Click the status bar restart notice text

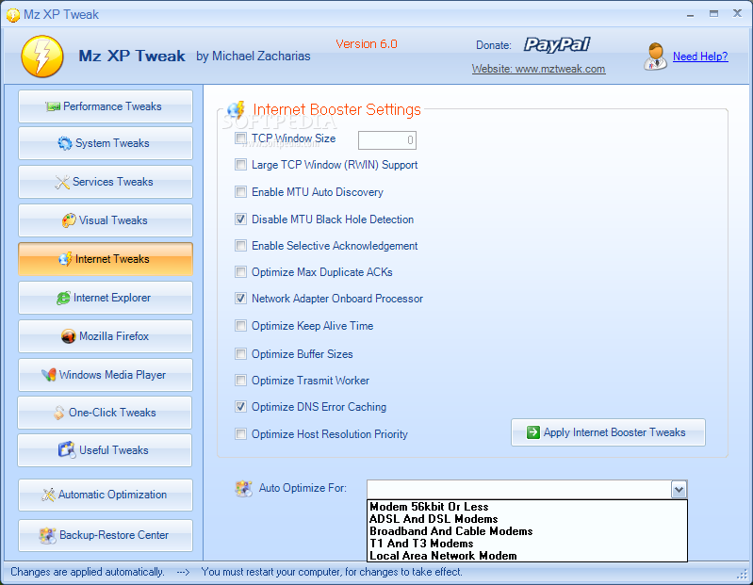(332, 572)
